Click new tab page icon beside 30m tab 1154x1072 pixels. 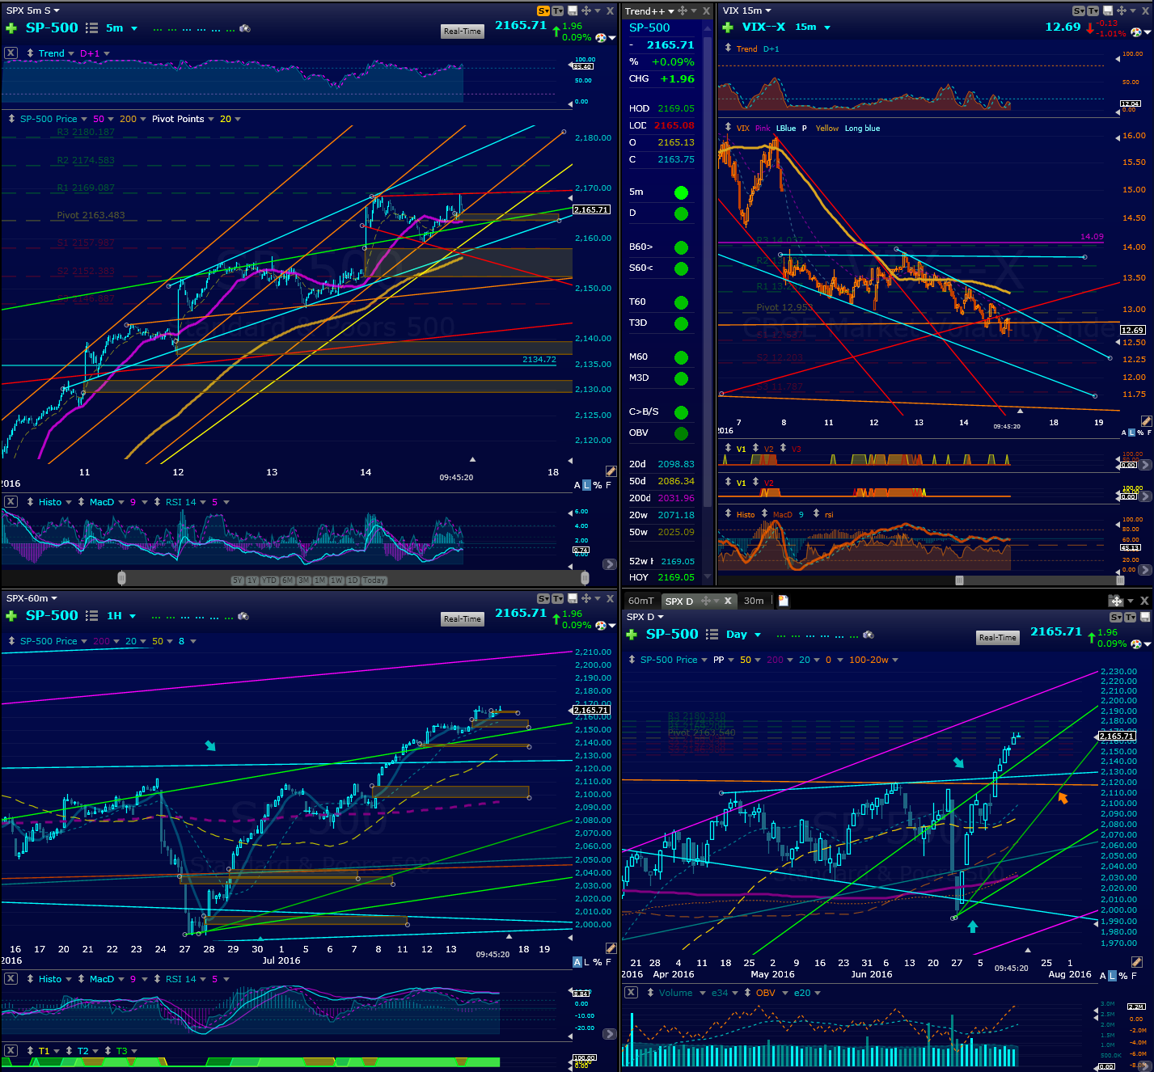click(x=783, y=601)
